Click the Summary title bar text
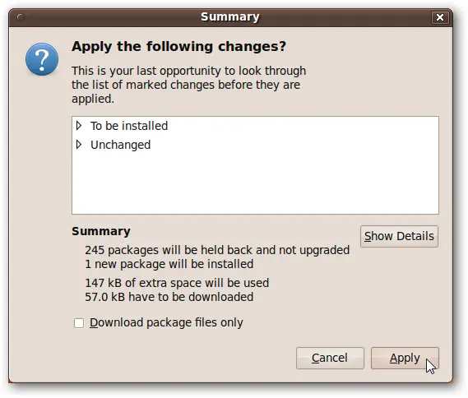 [x=230, y=17]
